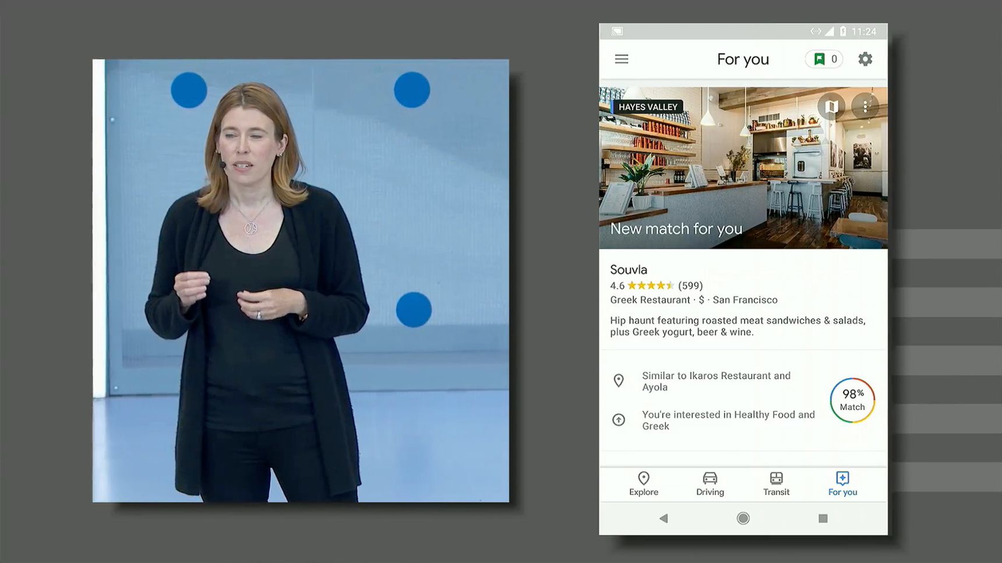Open the hamburger menu
Image resolution: width=1002 pixels, height=563 pixels.
click(622, 59)
